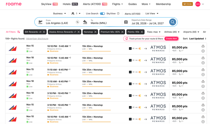Expand Nov 18 10:10 PM flight details
Image resolution: width=210 pixels, height=124 pixels.
click(203, 63)
